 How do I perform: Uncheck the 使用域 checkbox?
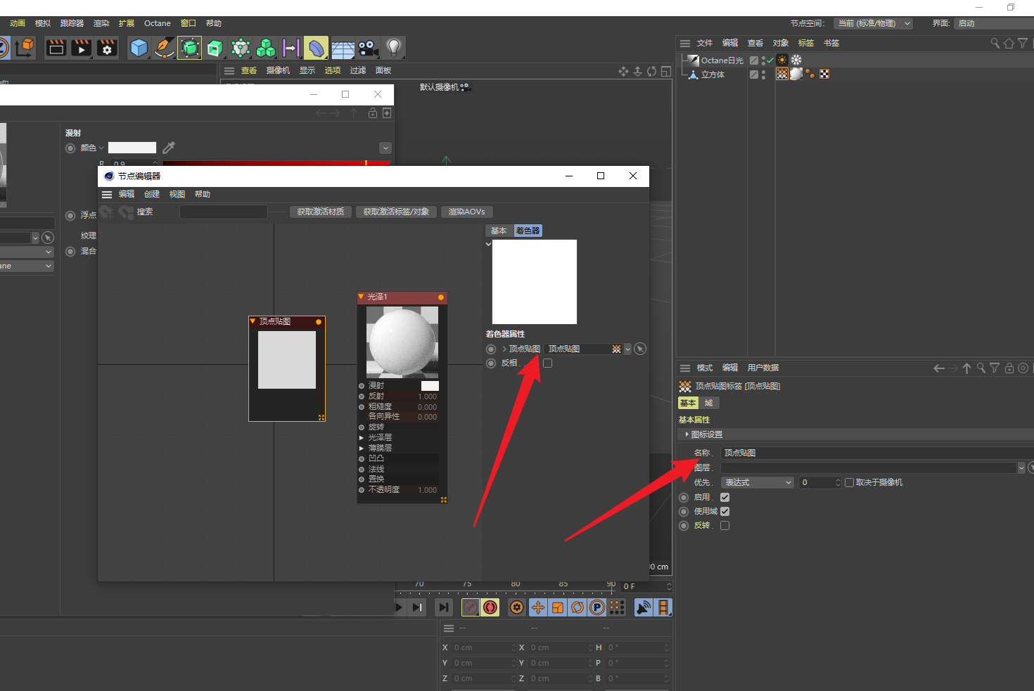point(725,511)
